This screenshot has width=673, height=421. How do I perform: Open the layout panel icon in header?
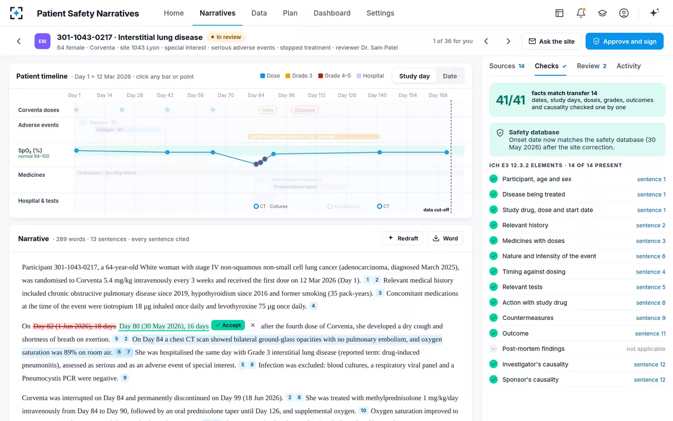(559, 13)
